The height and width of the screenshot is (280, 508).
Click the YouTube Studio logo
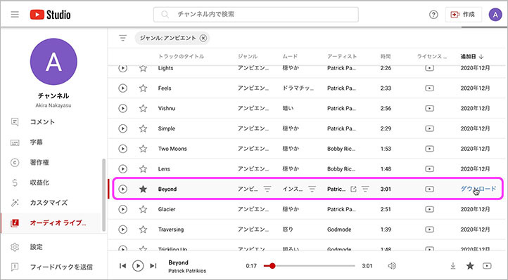click(50, 15)
